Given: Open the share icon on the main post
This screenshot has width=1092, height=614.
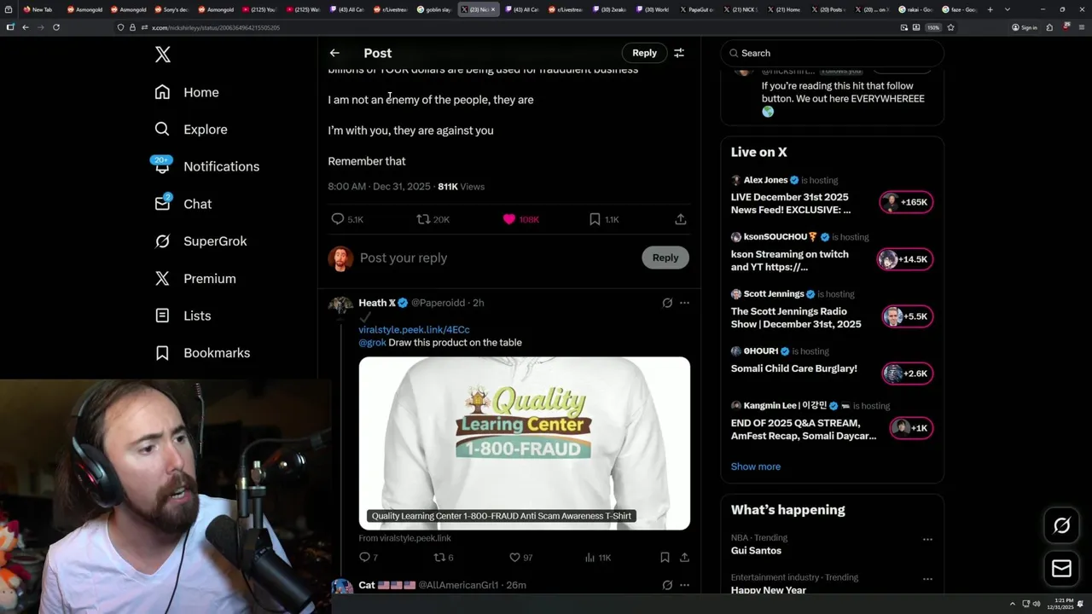Looking at the screenshot, I should [x=681, y=219].
